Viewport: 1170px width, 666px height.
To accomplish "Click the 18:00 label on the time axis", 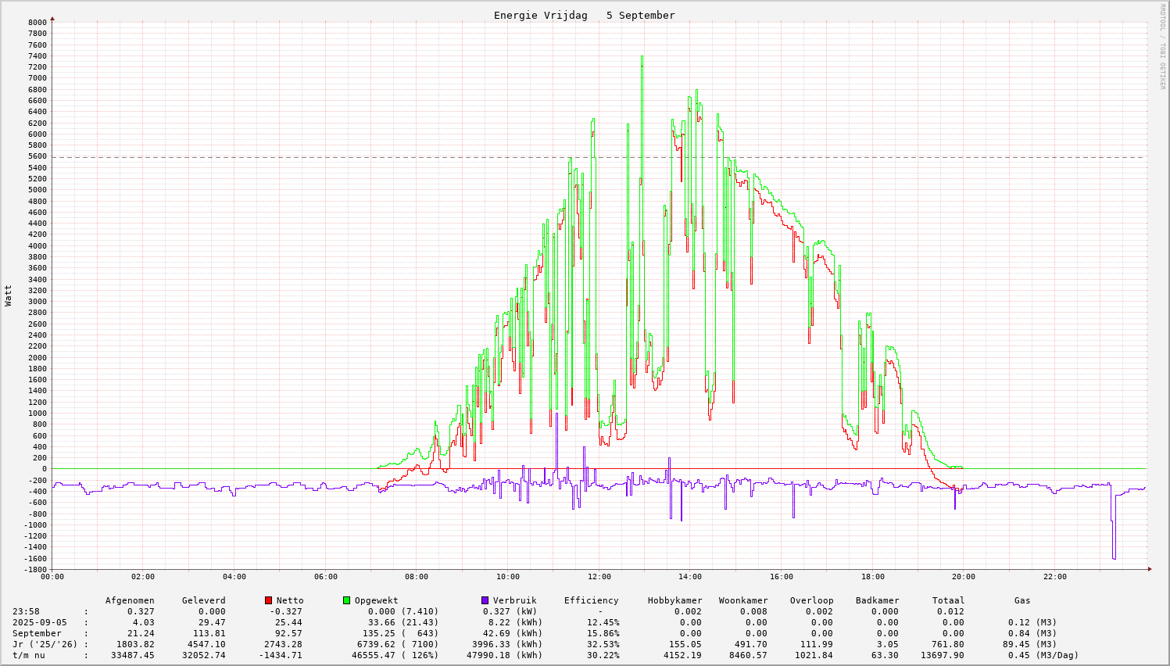I will (872, 577).
